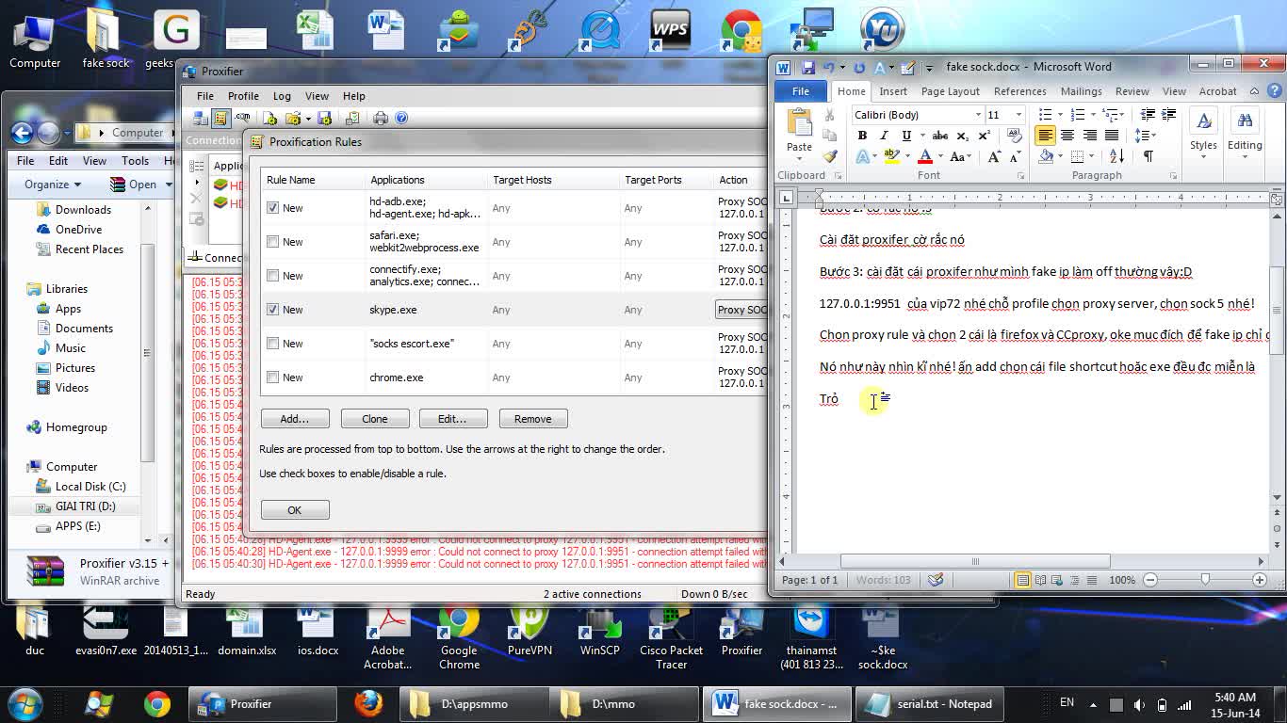Image resolution: width=1287 pixels, height=723 pixels.
Task: Click the Word zoom slider handle
Action: pos(1205,580)
